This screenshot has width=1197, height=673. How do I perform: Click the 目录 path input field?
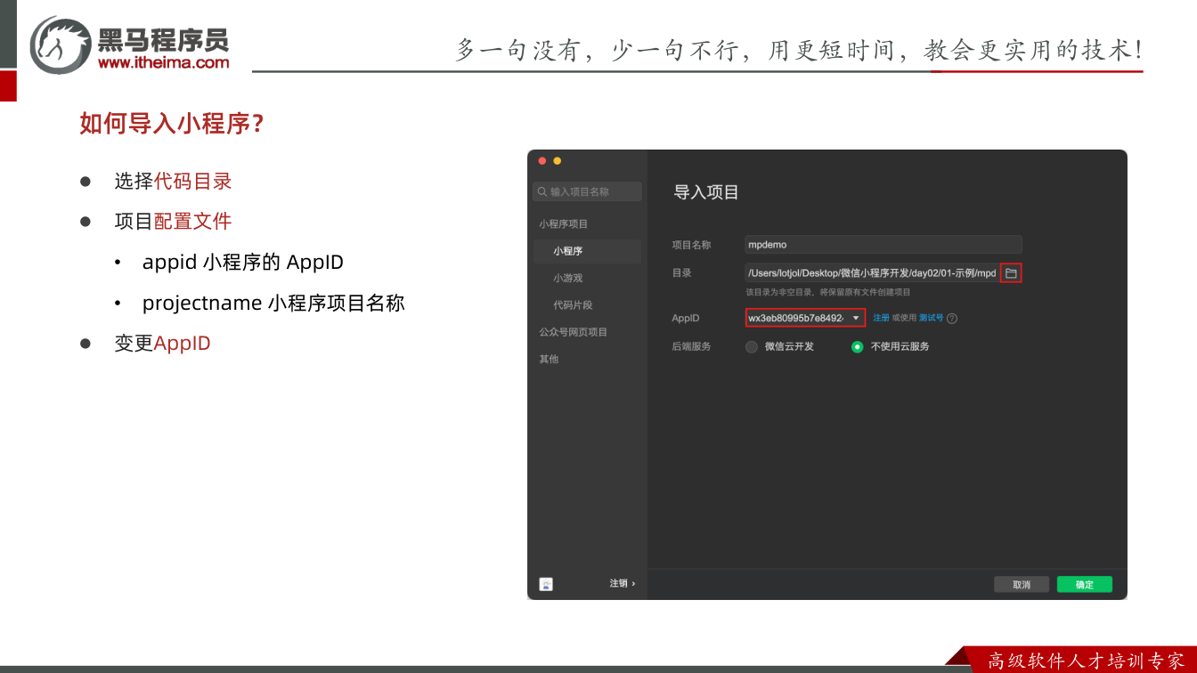pos(872,273)
